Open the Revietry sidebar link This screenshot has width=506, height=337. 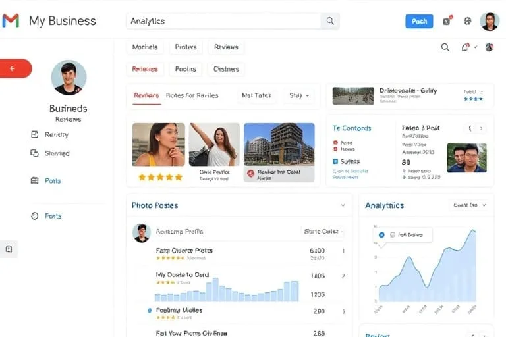point(57,134)
